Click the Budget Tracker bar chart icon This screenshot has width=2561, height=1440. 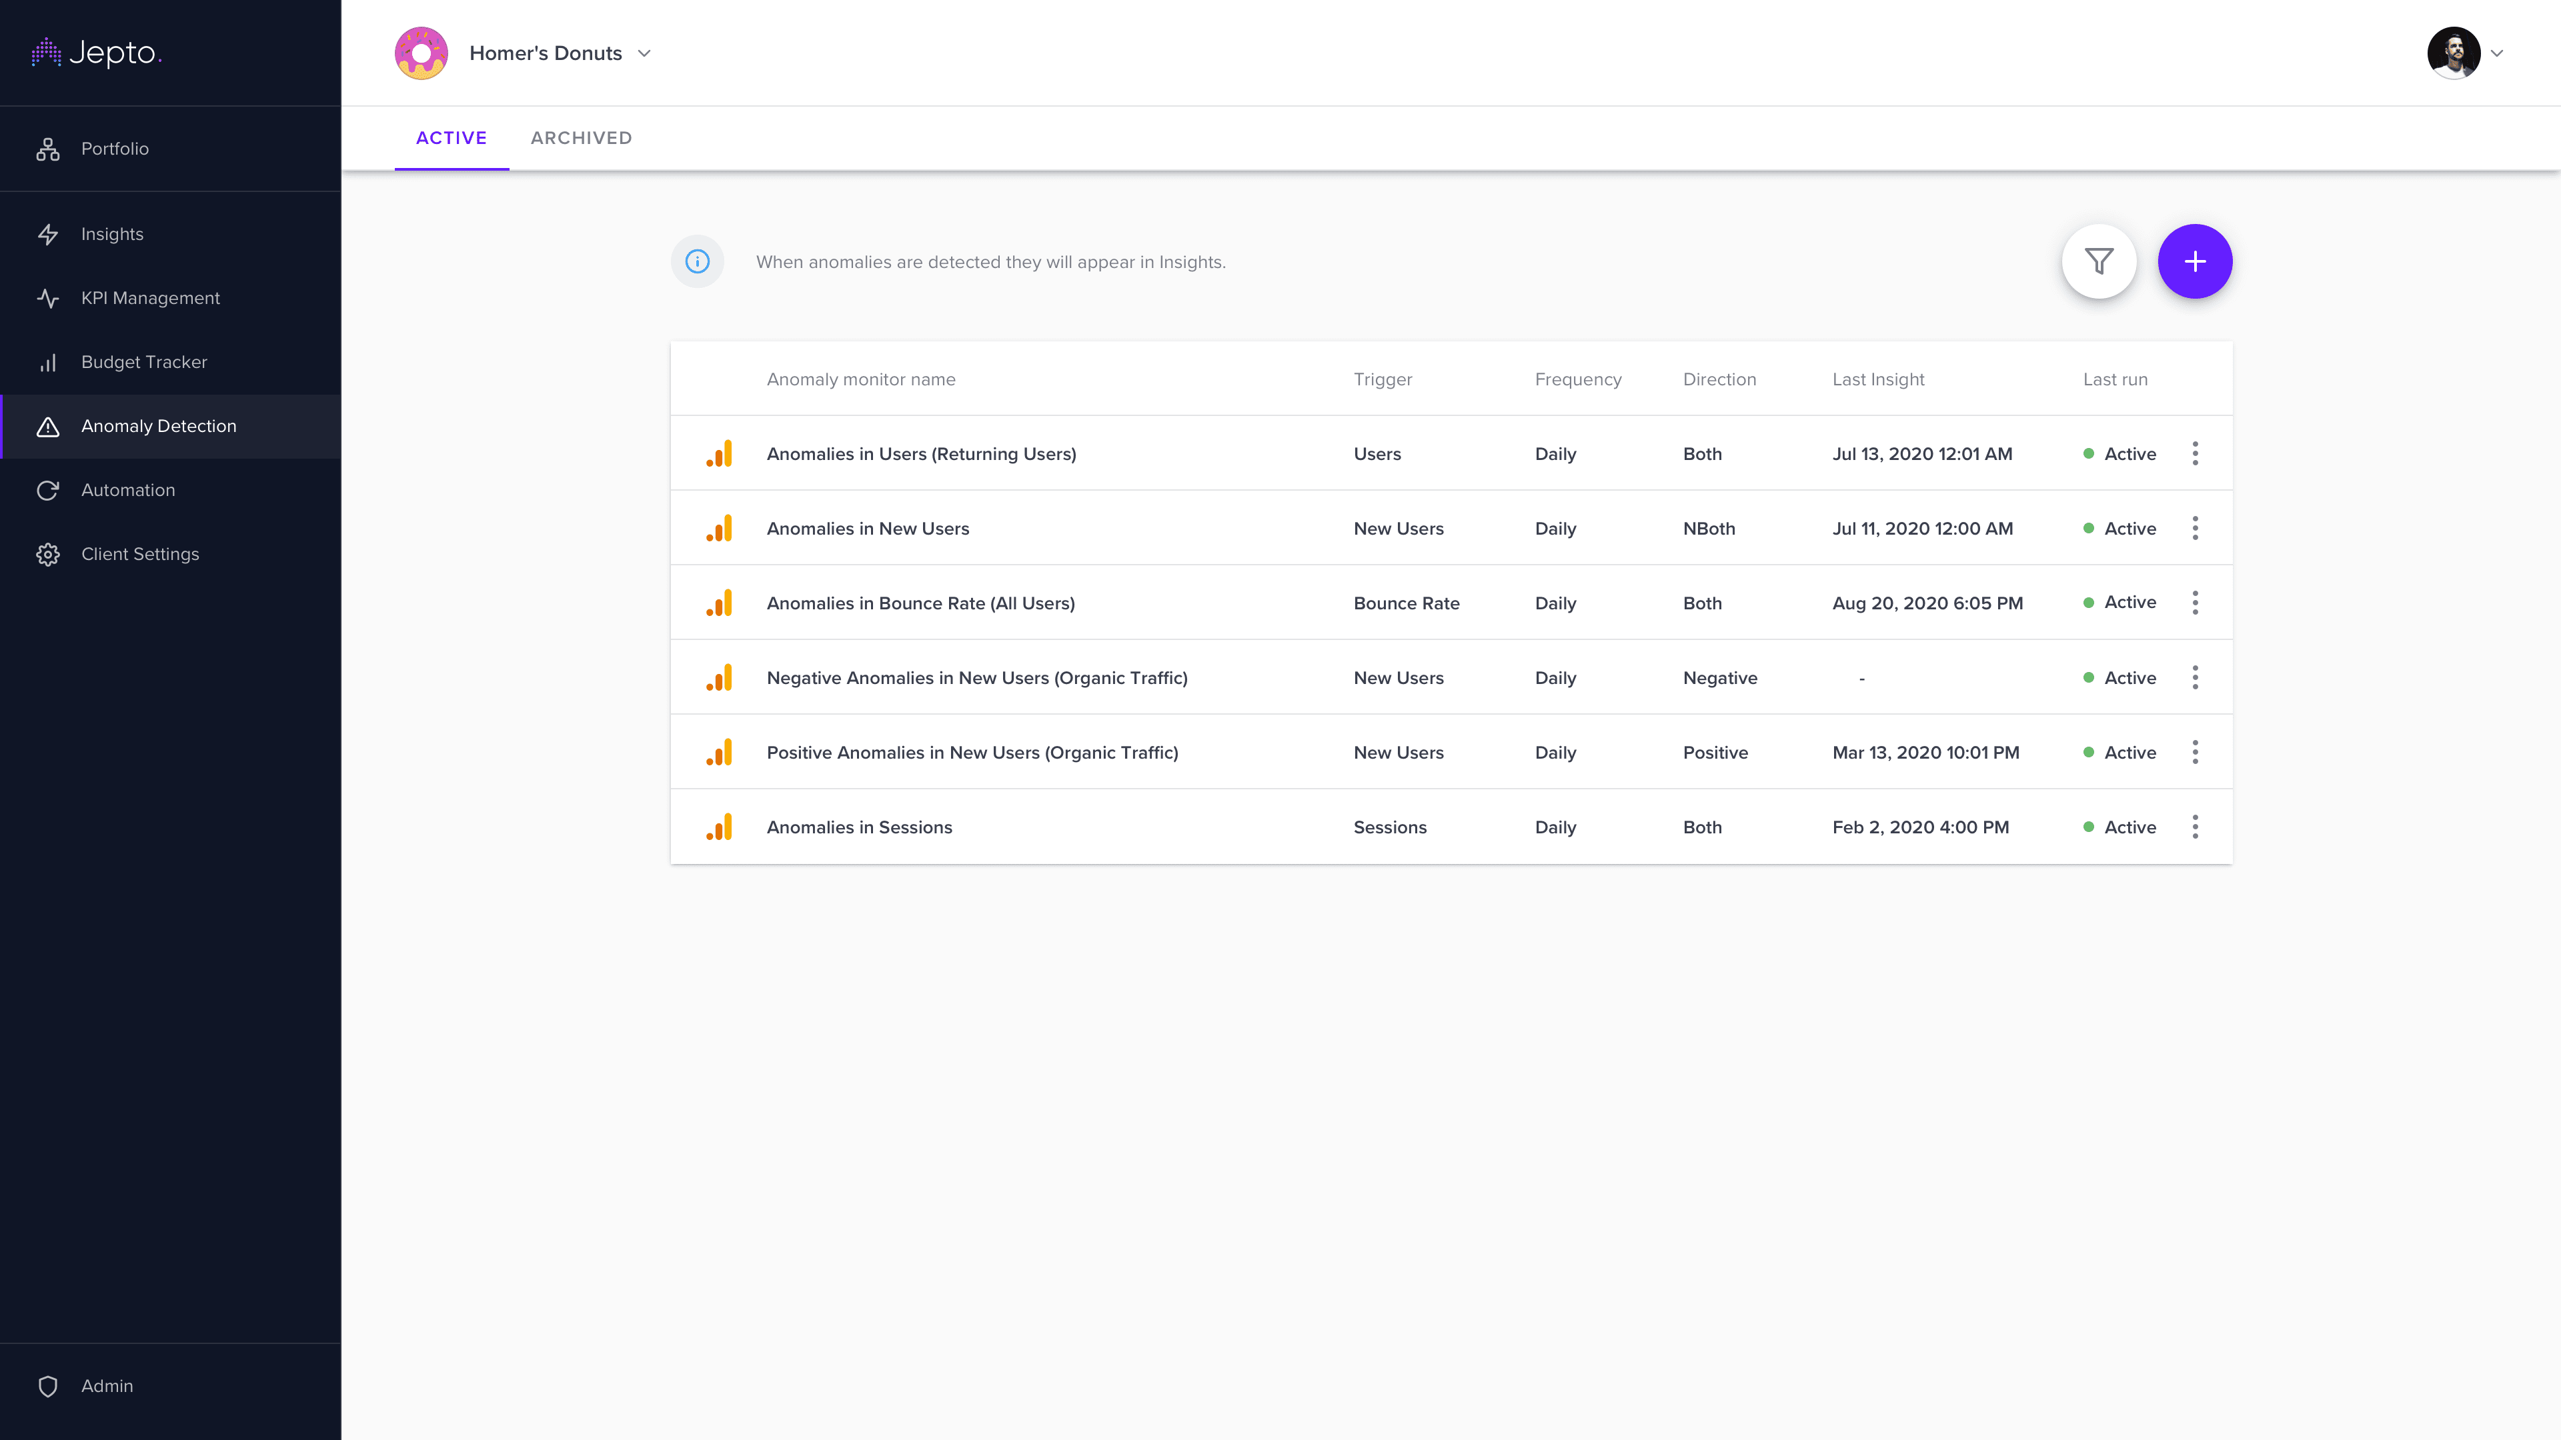pyautogui.click(x=48, y=363)
